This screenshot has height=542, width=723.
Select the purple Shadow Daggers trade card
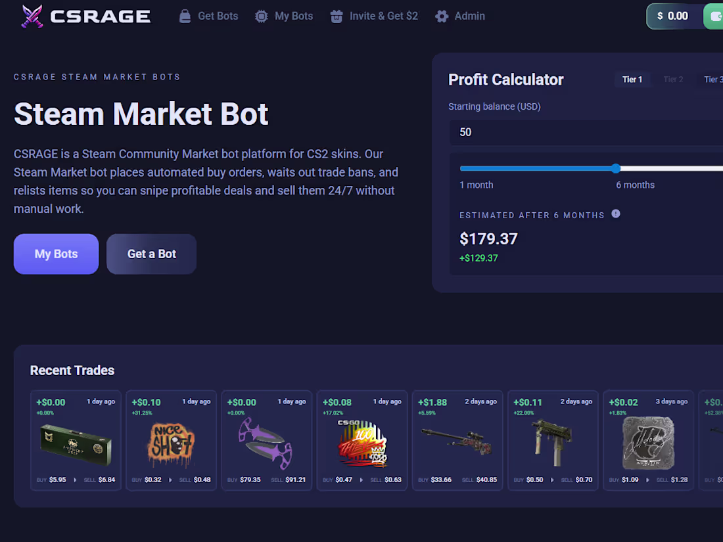pyautogui.click(x=266, y=441)
